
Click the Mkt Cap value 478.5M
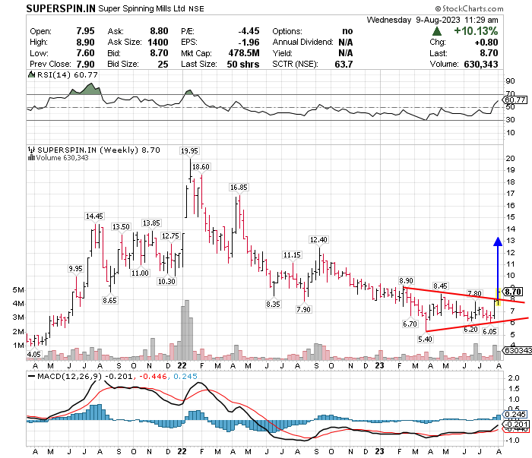coord(244,53)
